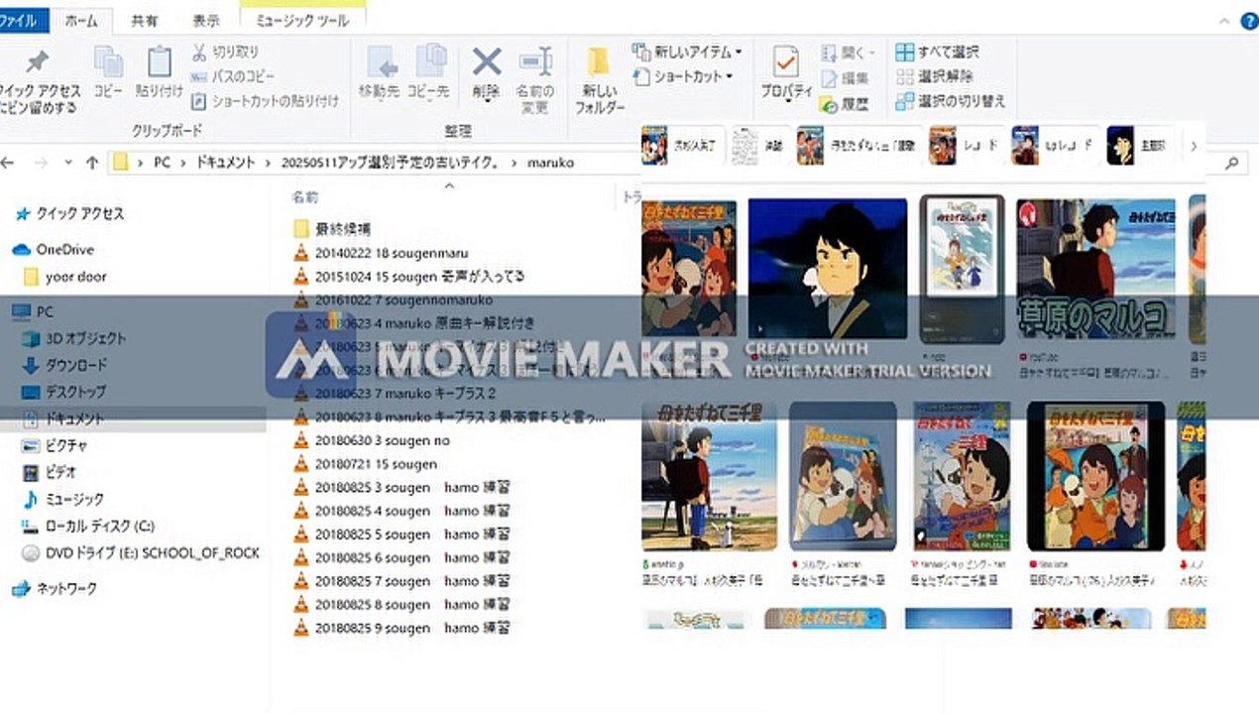
Task: Switch to the Home (ホーム) tab
Action: point(81,20)
